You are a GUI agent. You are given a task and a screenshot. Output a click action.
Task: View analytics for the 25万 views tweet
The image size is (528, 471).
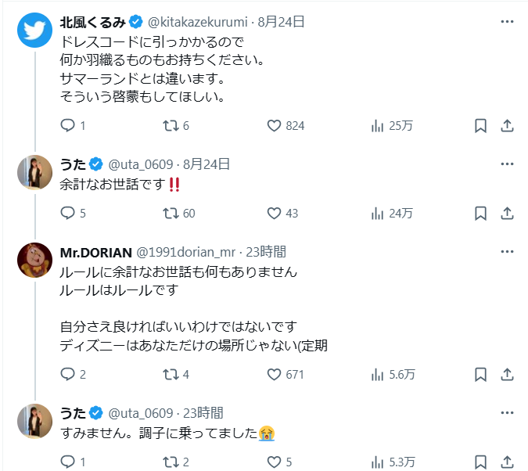tap(376, 125)
